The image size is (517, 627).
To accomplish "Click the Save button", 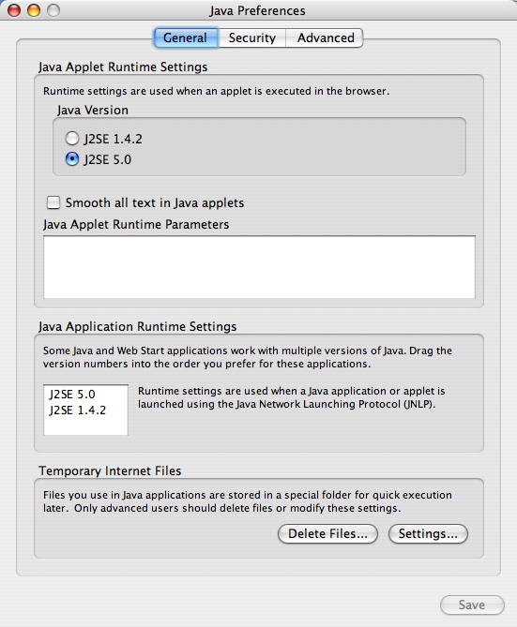I will tap(472, 605).
